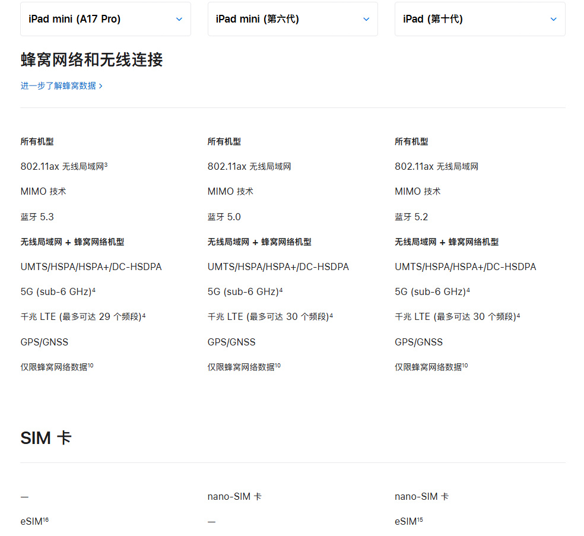
Task: Click GPS/GNSS in iPad 第十代 column
Action: click(419, 342)
